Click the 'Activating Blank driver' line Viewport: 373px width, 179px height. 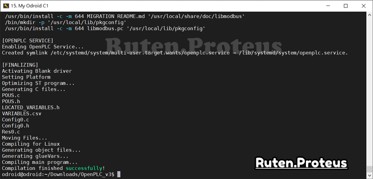(x=37, y=71)
